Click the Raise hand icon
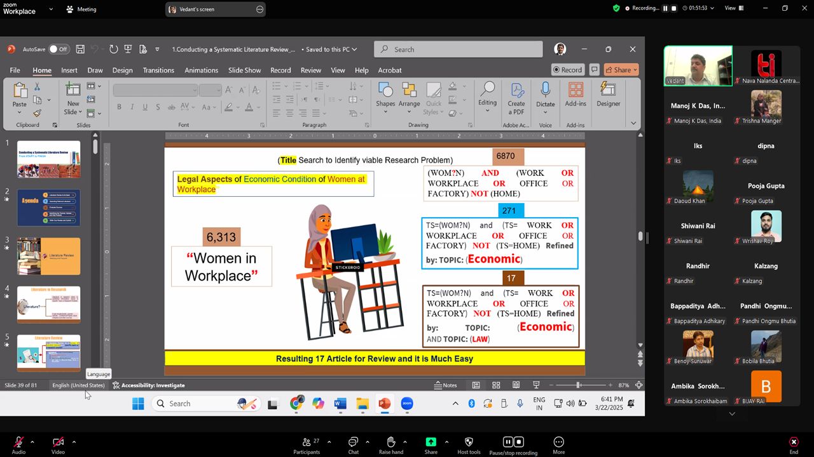This screenshot has width=814, height=457. pos(391,442)
